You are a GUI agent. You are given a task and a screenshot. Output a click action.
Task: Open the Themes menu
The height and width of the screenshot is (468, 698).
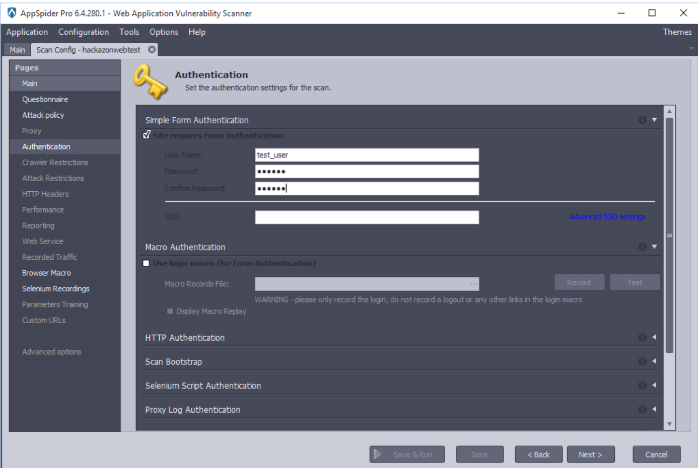coord(677,32)
